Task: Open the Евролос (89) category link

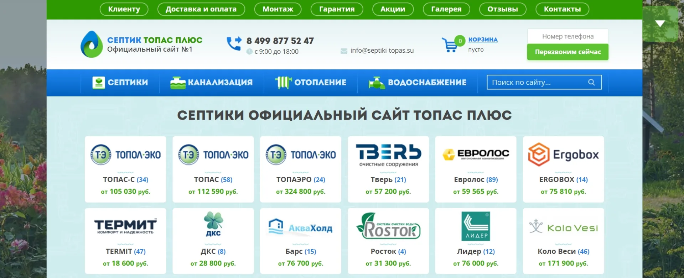Action: [476, 180]
